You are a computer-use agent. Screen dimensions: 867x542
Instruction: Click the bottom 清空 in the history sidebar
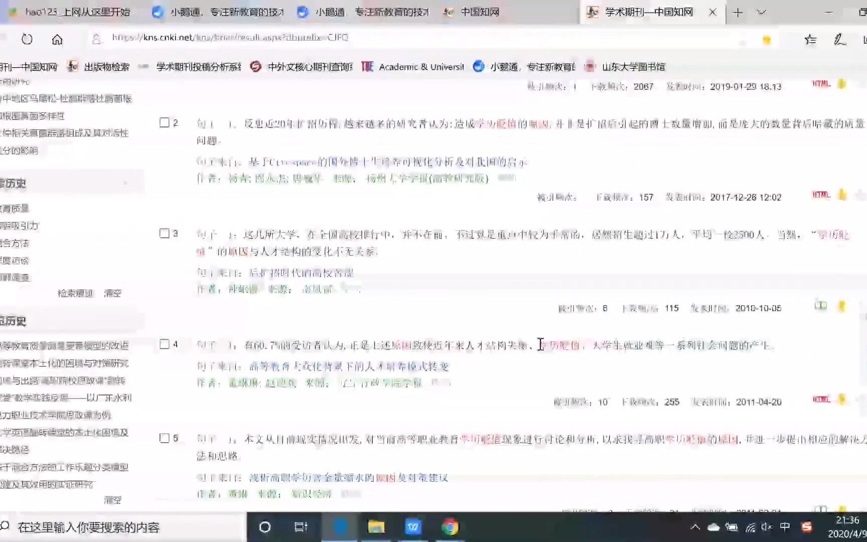pyautogui.click(x=112, y=500)
